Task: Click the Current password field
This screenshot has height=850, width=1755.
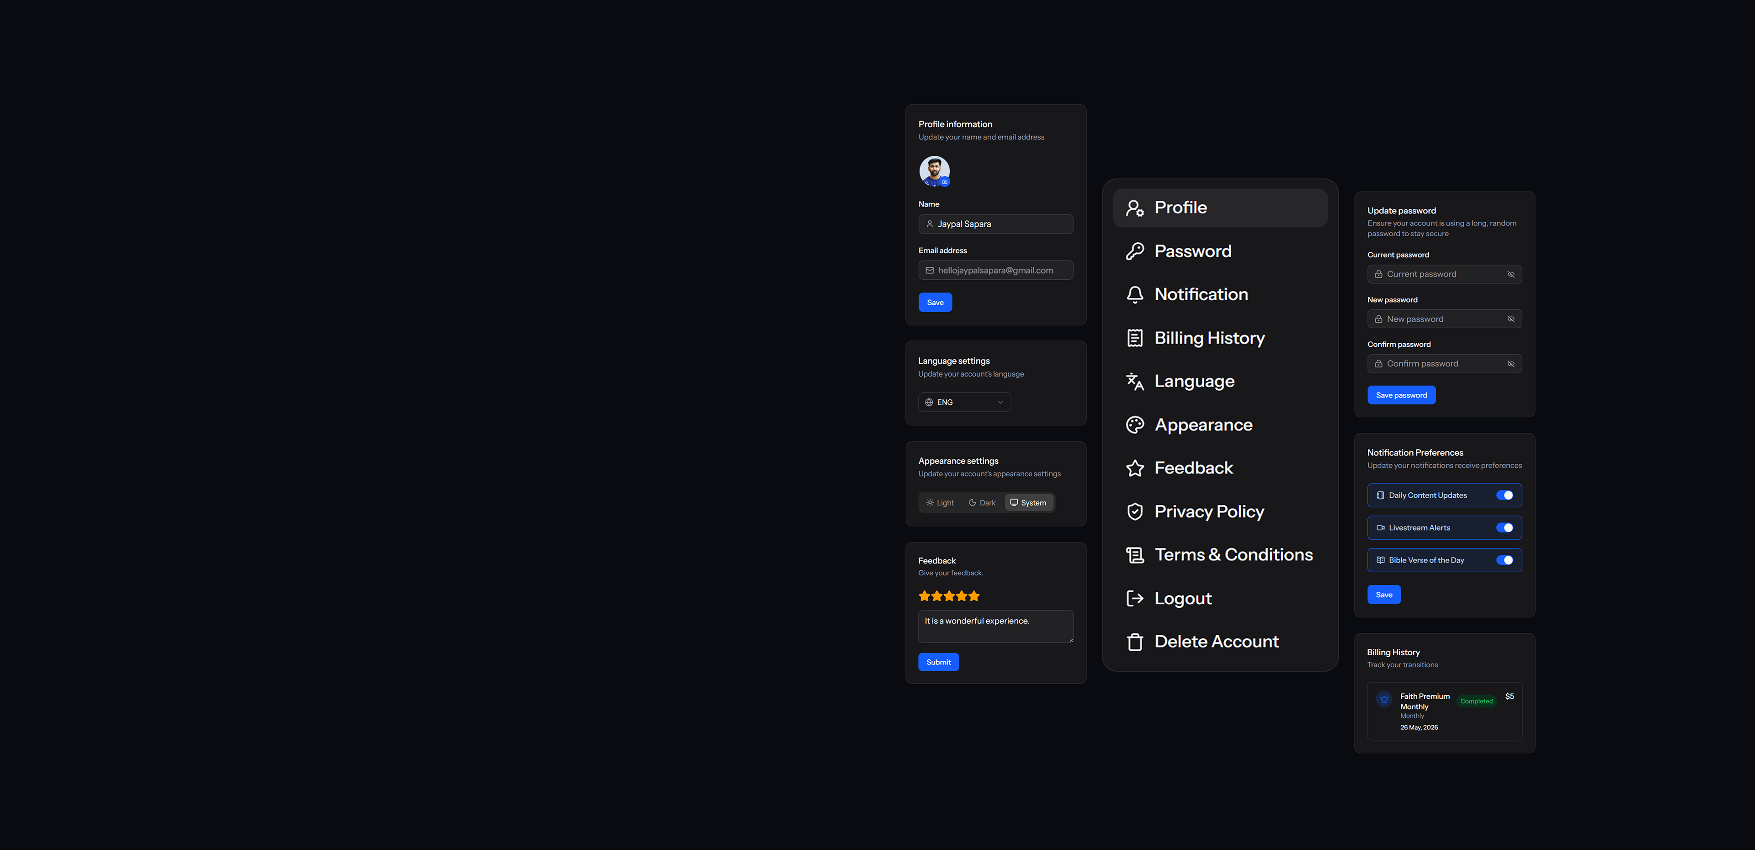Action: (1444, 275)
